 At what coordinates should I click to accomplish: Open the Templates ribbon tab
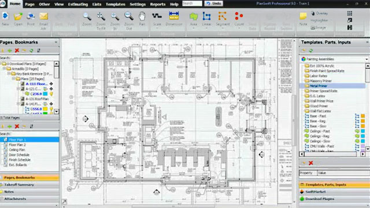(116, 4)
